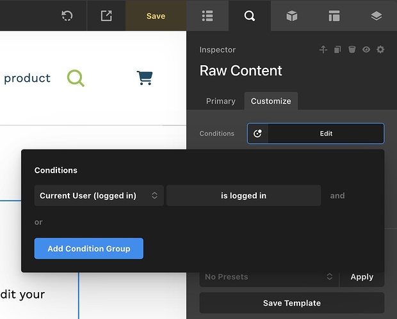Open the Elements cube panel
The image size is (397, 319).
point(291,16)
